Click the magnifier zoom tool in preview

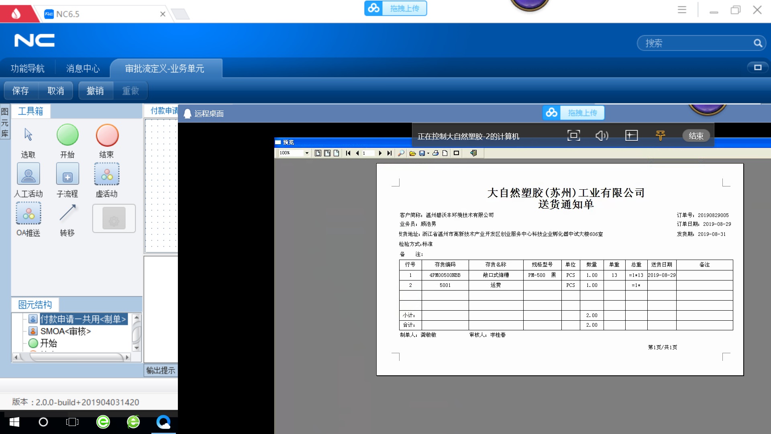point(401,153)
